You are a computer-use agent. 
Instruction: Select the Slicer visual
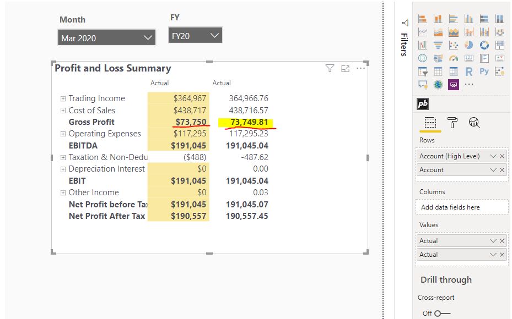[x=423, y=71]
